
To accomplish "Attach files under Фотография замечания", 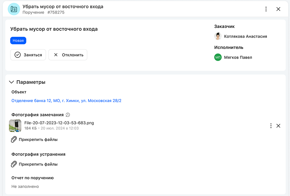I will pos(35,139).
